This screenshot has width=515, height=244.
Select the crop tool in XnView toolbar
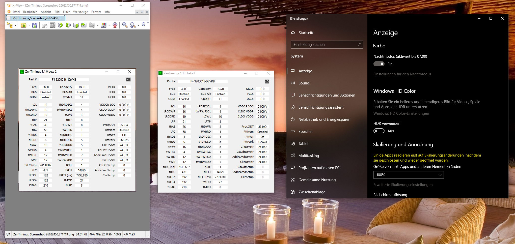pyautogui.click(x=52, y=25)
